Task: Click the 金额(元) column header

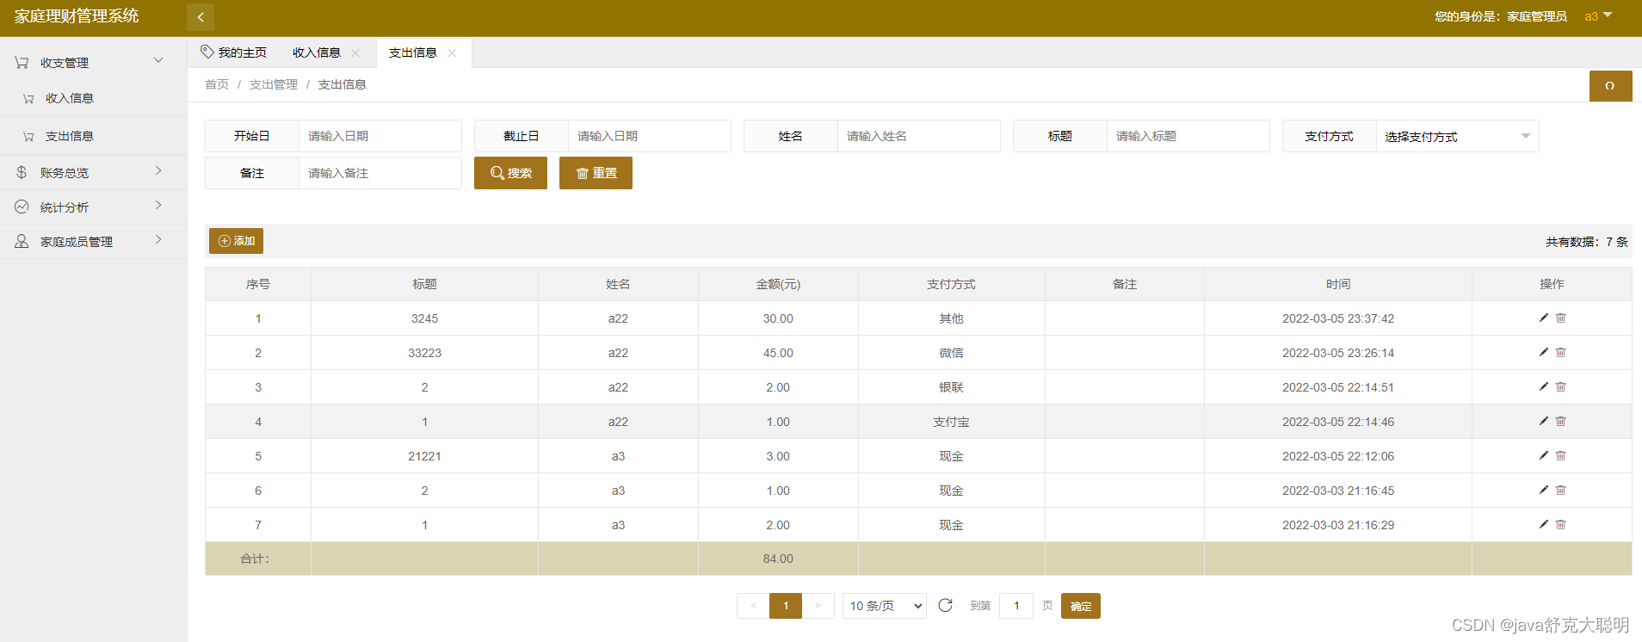Action: point(778,284)
